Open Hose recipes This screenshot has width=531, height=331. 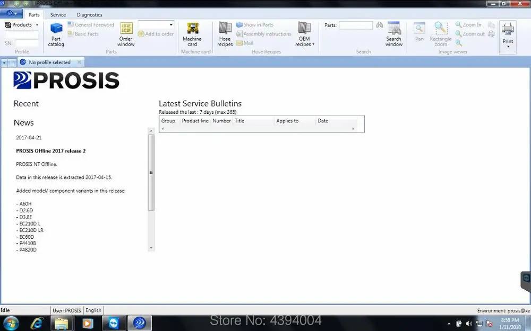[x=225, y=34]
